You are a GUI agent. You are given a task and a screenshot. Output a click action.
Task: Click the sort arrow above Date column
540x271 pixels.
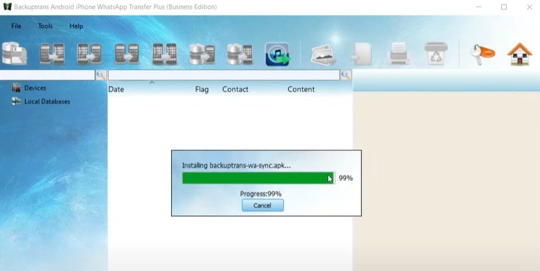152,83
